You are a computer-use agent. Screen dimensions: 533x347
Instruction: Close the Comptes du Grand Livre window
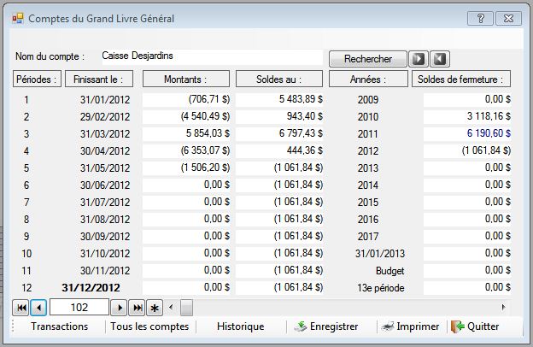pyautogui.click(x=508, y=18)
